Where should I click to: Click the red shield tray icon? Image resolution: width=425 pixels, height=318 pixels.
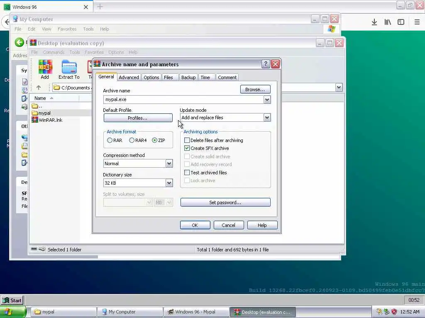394,312
